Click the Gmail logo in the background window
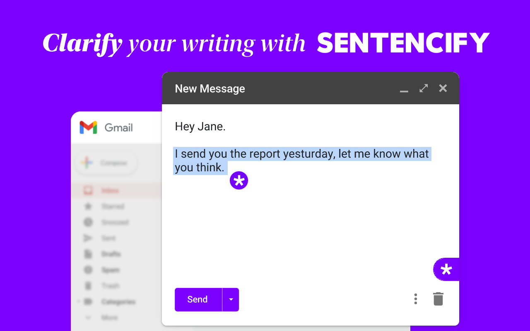The height and width of the screenshot is (331, 530). coord(106,127)
